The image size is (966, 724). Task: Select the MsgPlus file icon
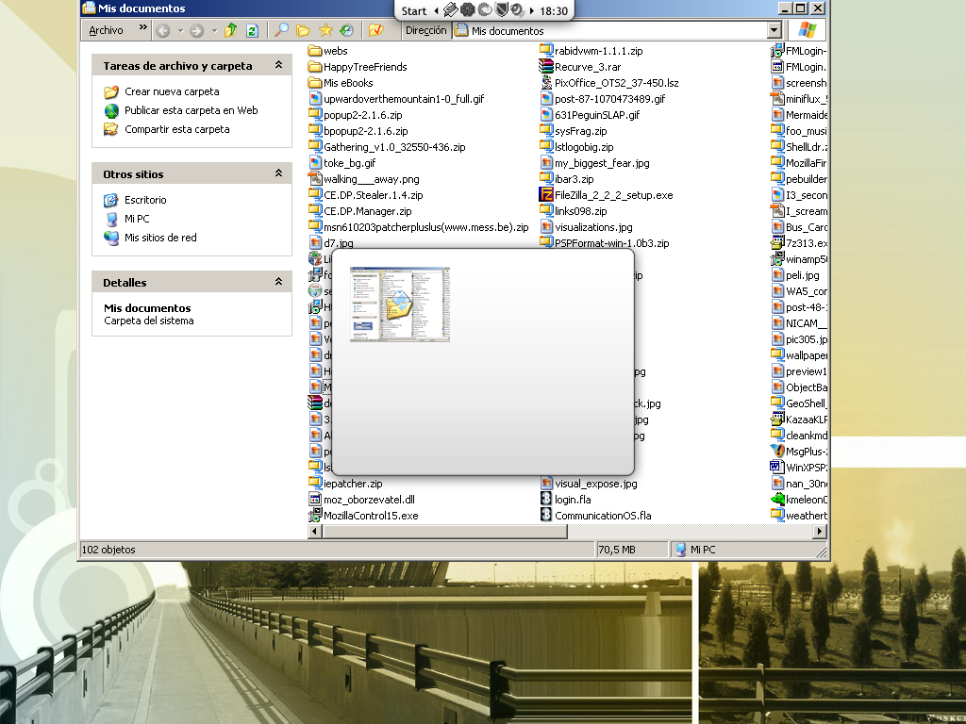pos(777,452)
